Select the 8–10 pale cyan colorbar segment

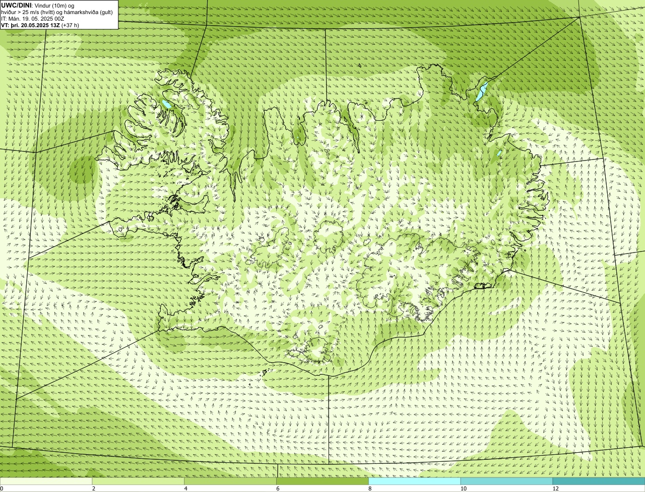[x=415, y=481]
